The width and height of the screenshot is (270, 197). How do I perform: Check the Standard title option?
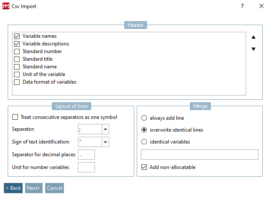(x=17, y=59)
